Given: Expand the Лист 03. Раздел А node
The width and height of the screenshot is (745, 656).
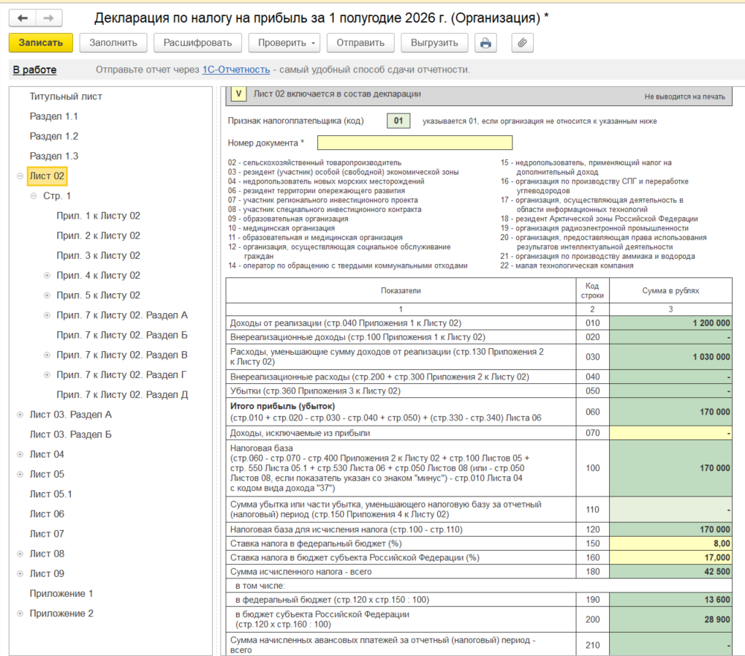Looking at the screenshot, I should click(x=20, y=415).
